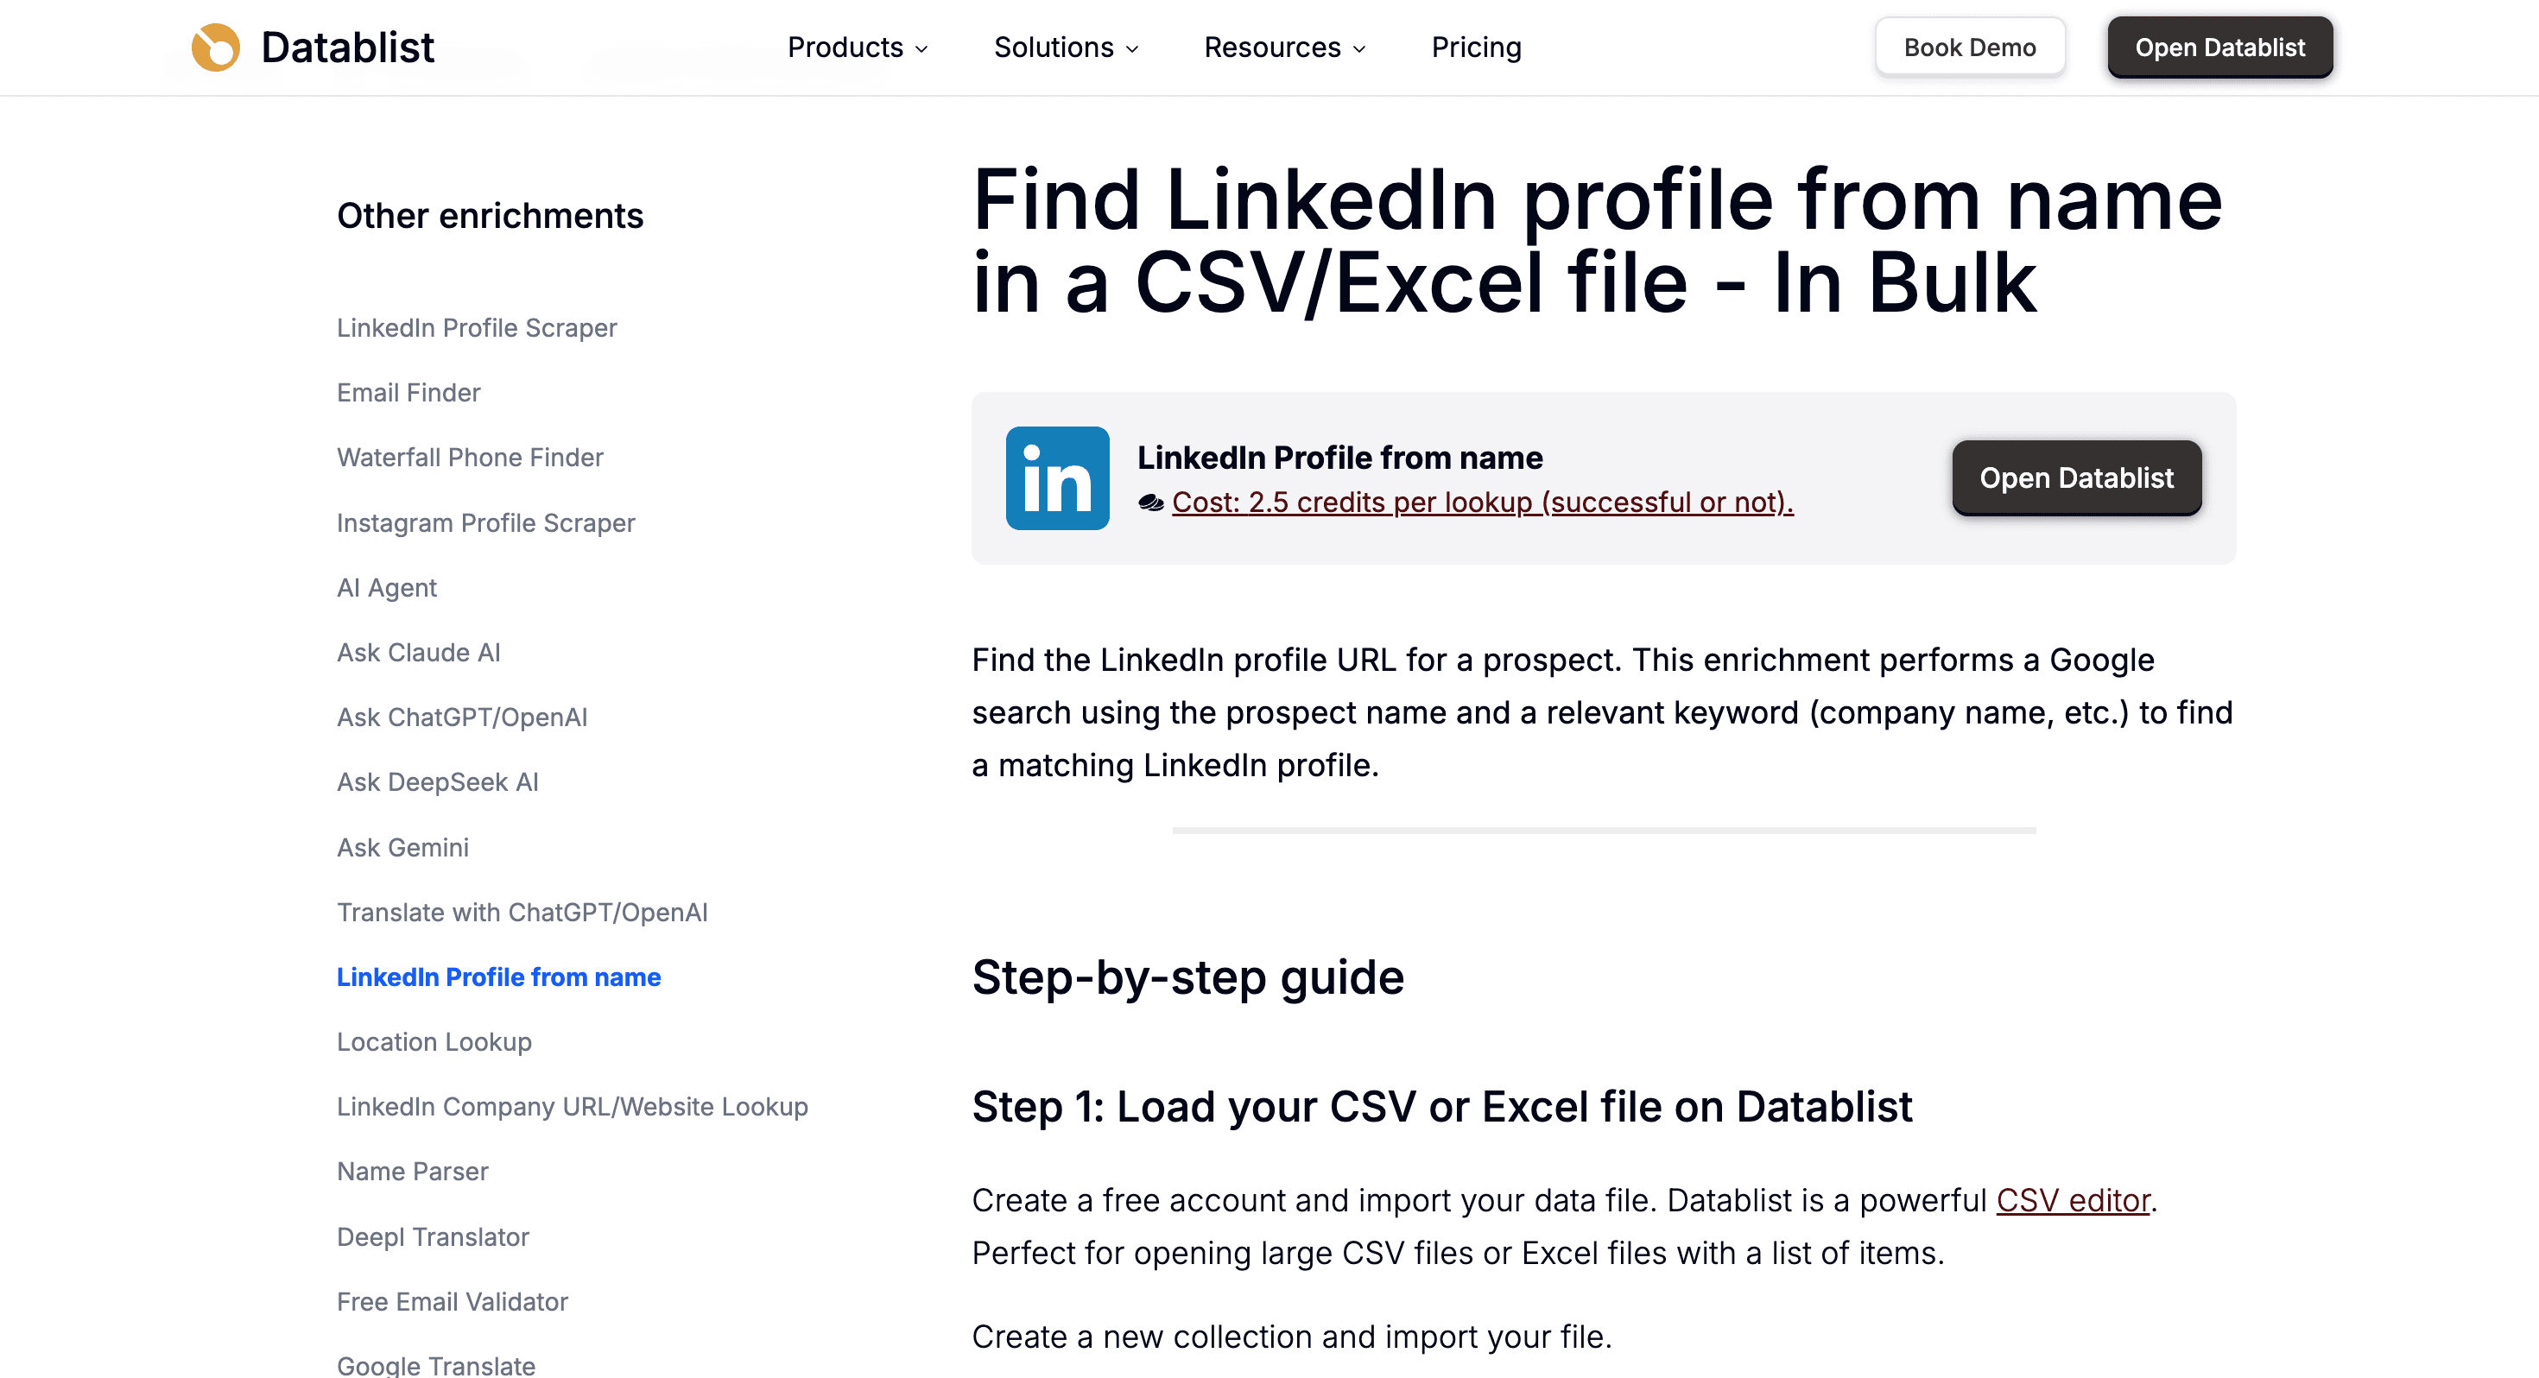Expand the Solutions dropdown menu
Viewport: 2539px width, 1378px height.
(1066, 47)
